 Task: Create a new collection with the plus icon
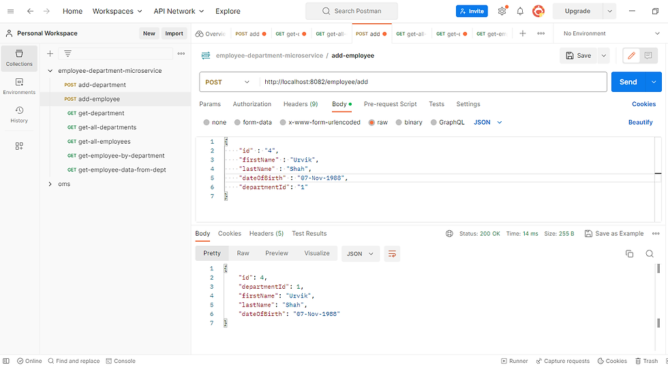point(50,54)
